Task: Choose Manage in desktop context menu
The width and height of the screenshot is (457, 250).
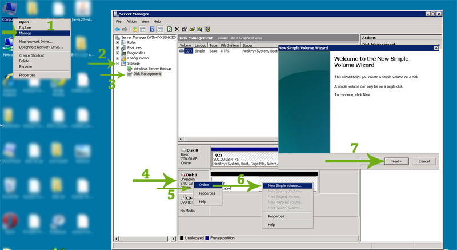Action: [x=42, y=33]
